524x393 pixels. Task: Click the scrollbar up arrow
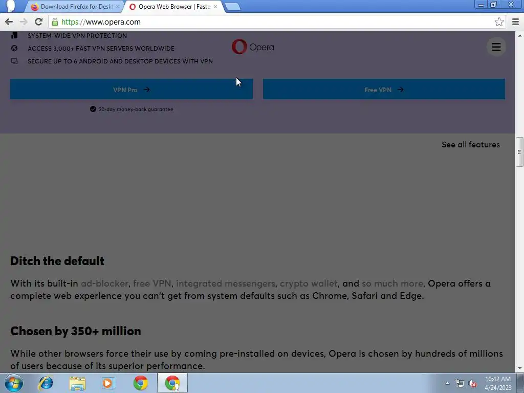click(520, 35)
